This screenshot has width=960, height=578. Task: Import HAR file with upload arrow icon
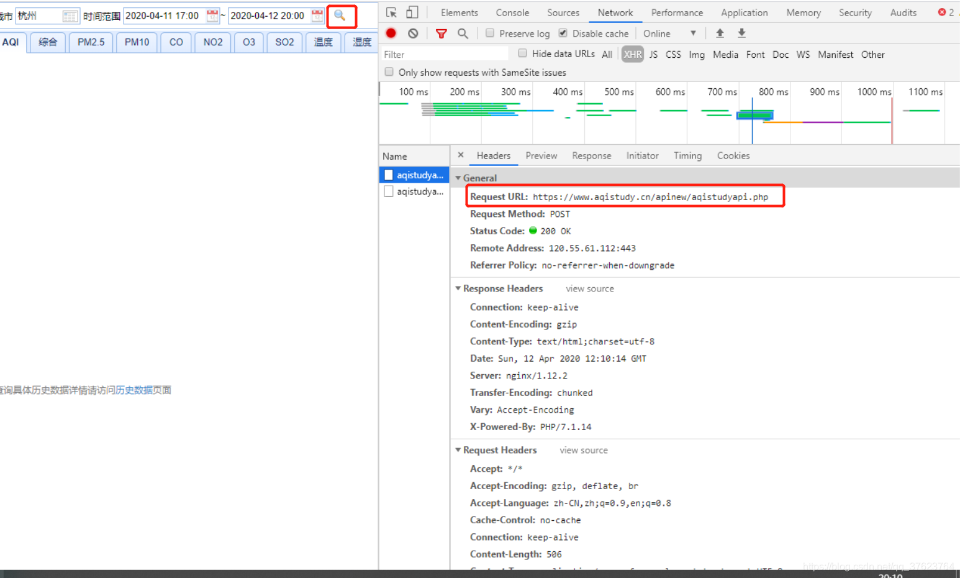coord(720,34)
